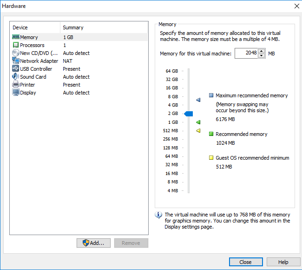Select the USB Controller label

(36, 69)
